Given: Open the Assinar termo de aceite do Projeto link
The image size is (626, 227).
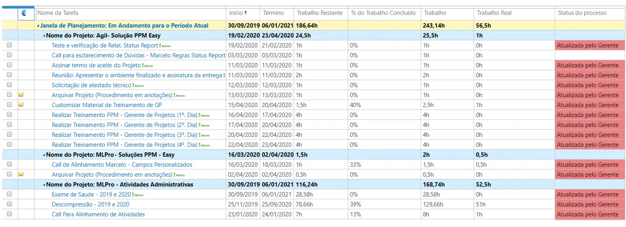Looking at the screenshot, I should [96, 65].
